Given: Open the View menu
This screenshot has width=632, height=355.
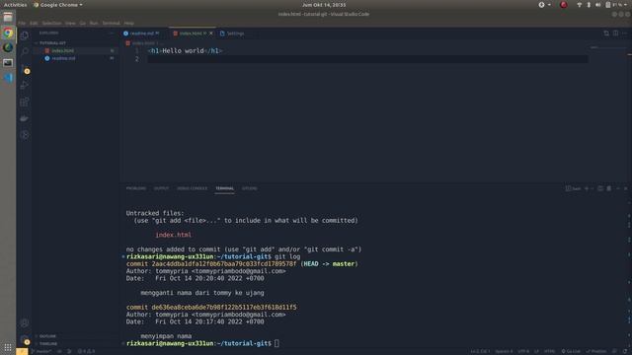Looking at the screenshot, I should pos(70,24).
